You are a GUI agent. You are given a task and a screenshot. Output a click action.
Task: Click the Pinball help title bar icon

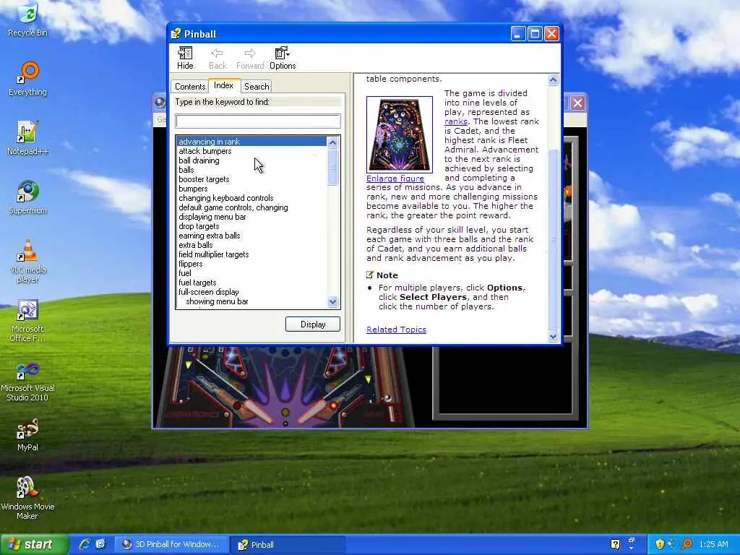(176, 33)
